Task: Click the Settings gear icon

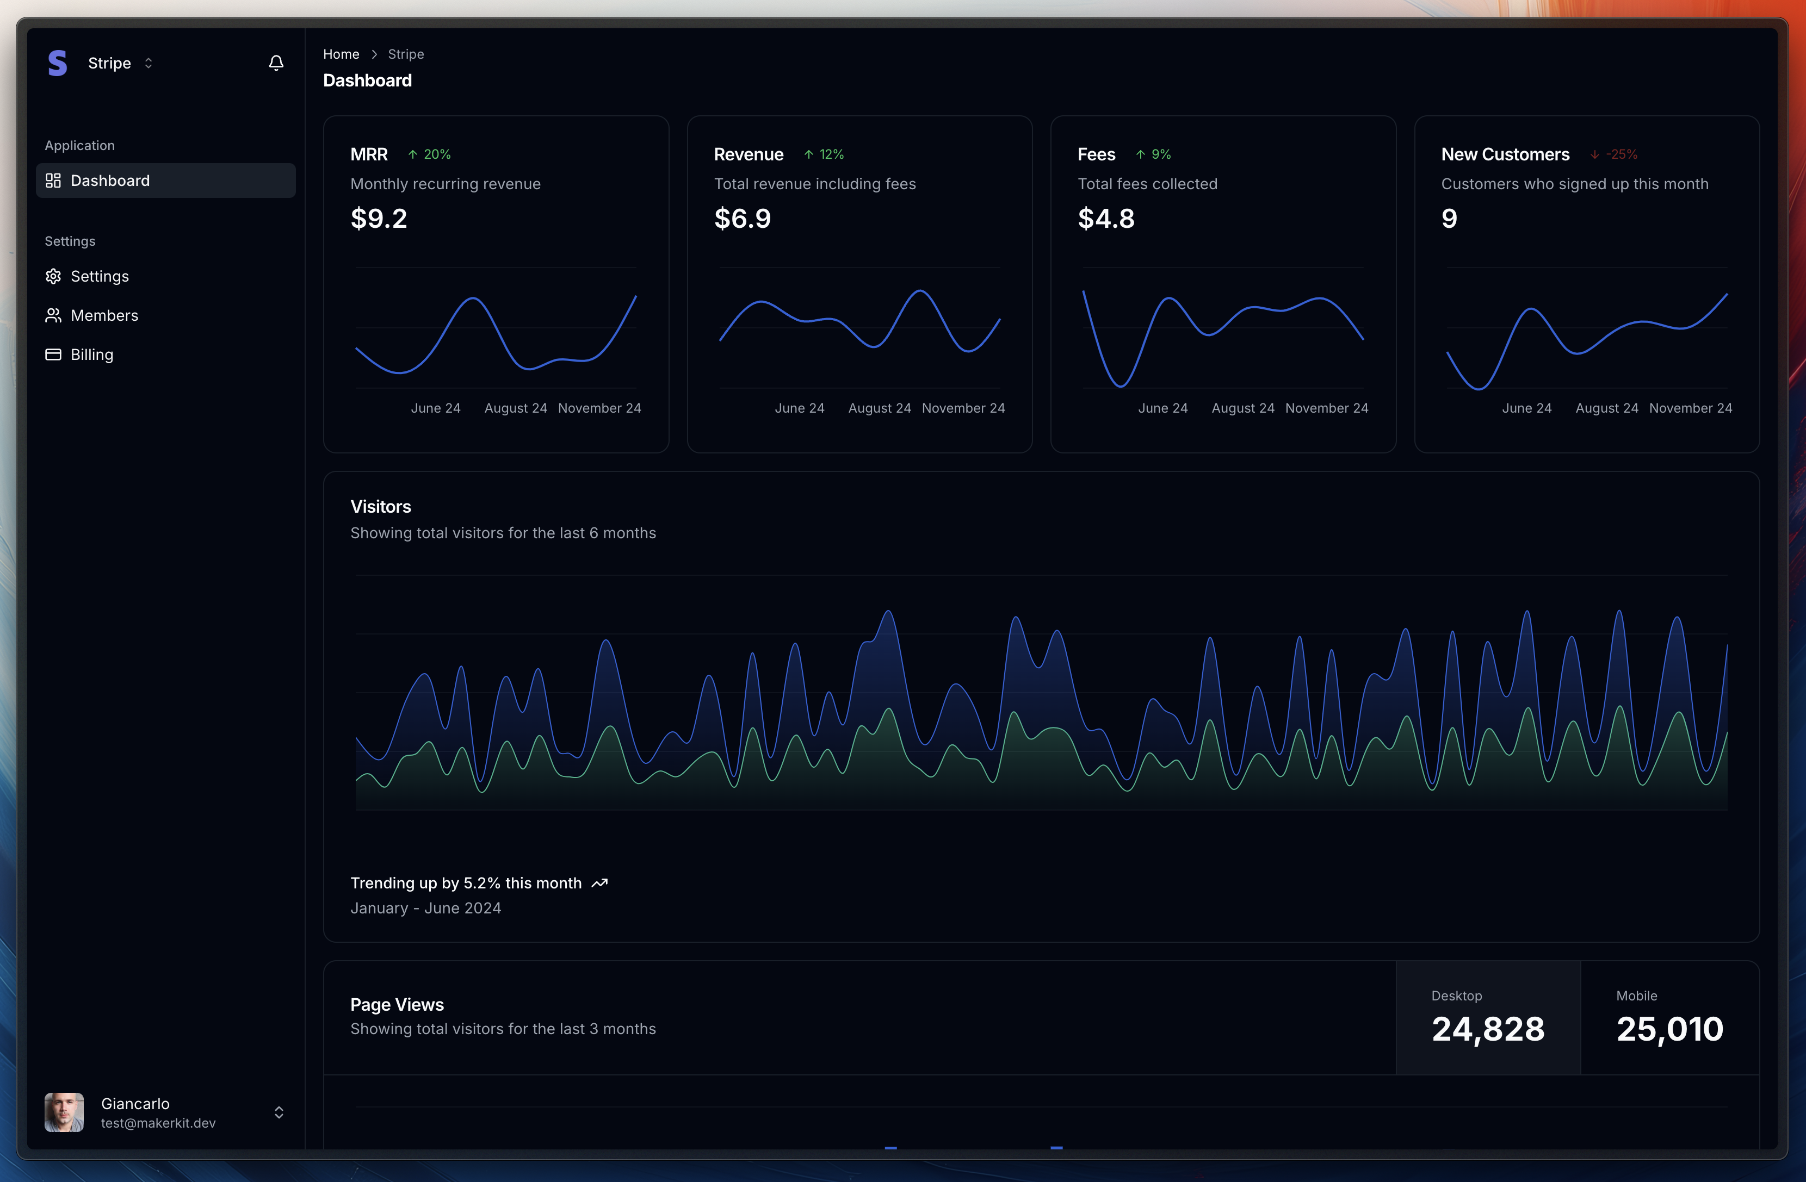Action: (x=53, y=276)
